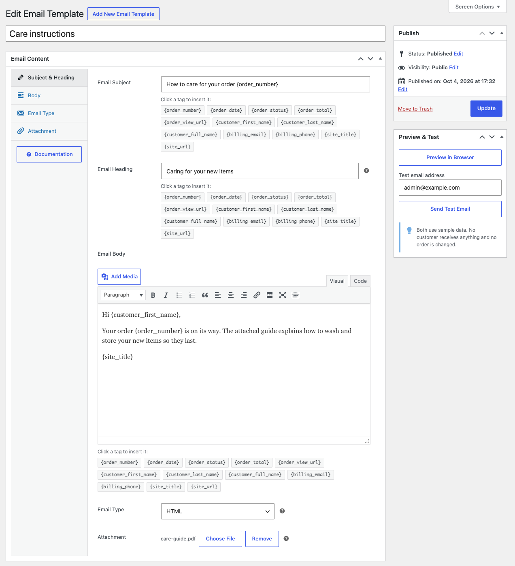Click Choose File for attachment
This screenshot has width=515, height=566.
(220, 539)
